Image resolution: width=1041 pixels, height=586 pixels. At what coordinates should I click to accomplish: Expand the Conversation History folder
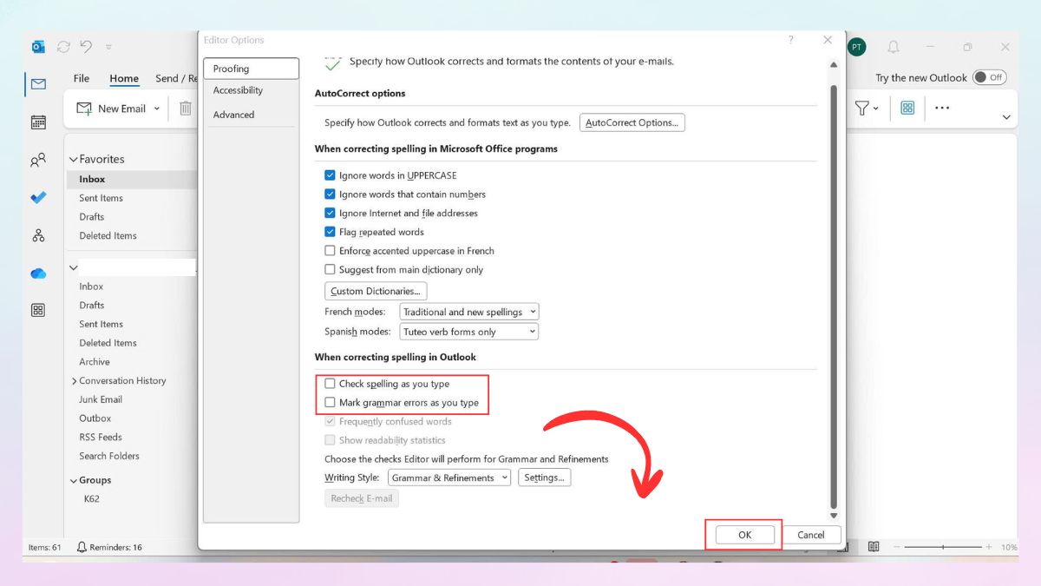coord(74,381)
